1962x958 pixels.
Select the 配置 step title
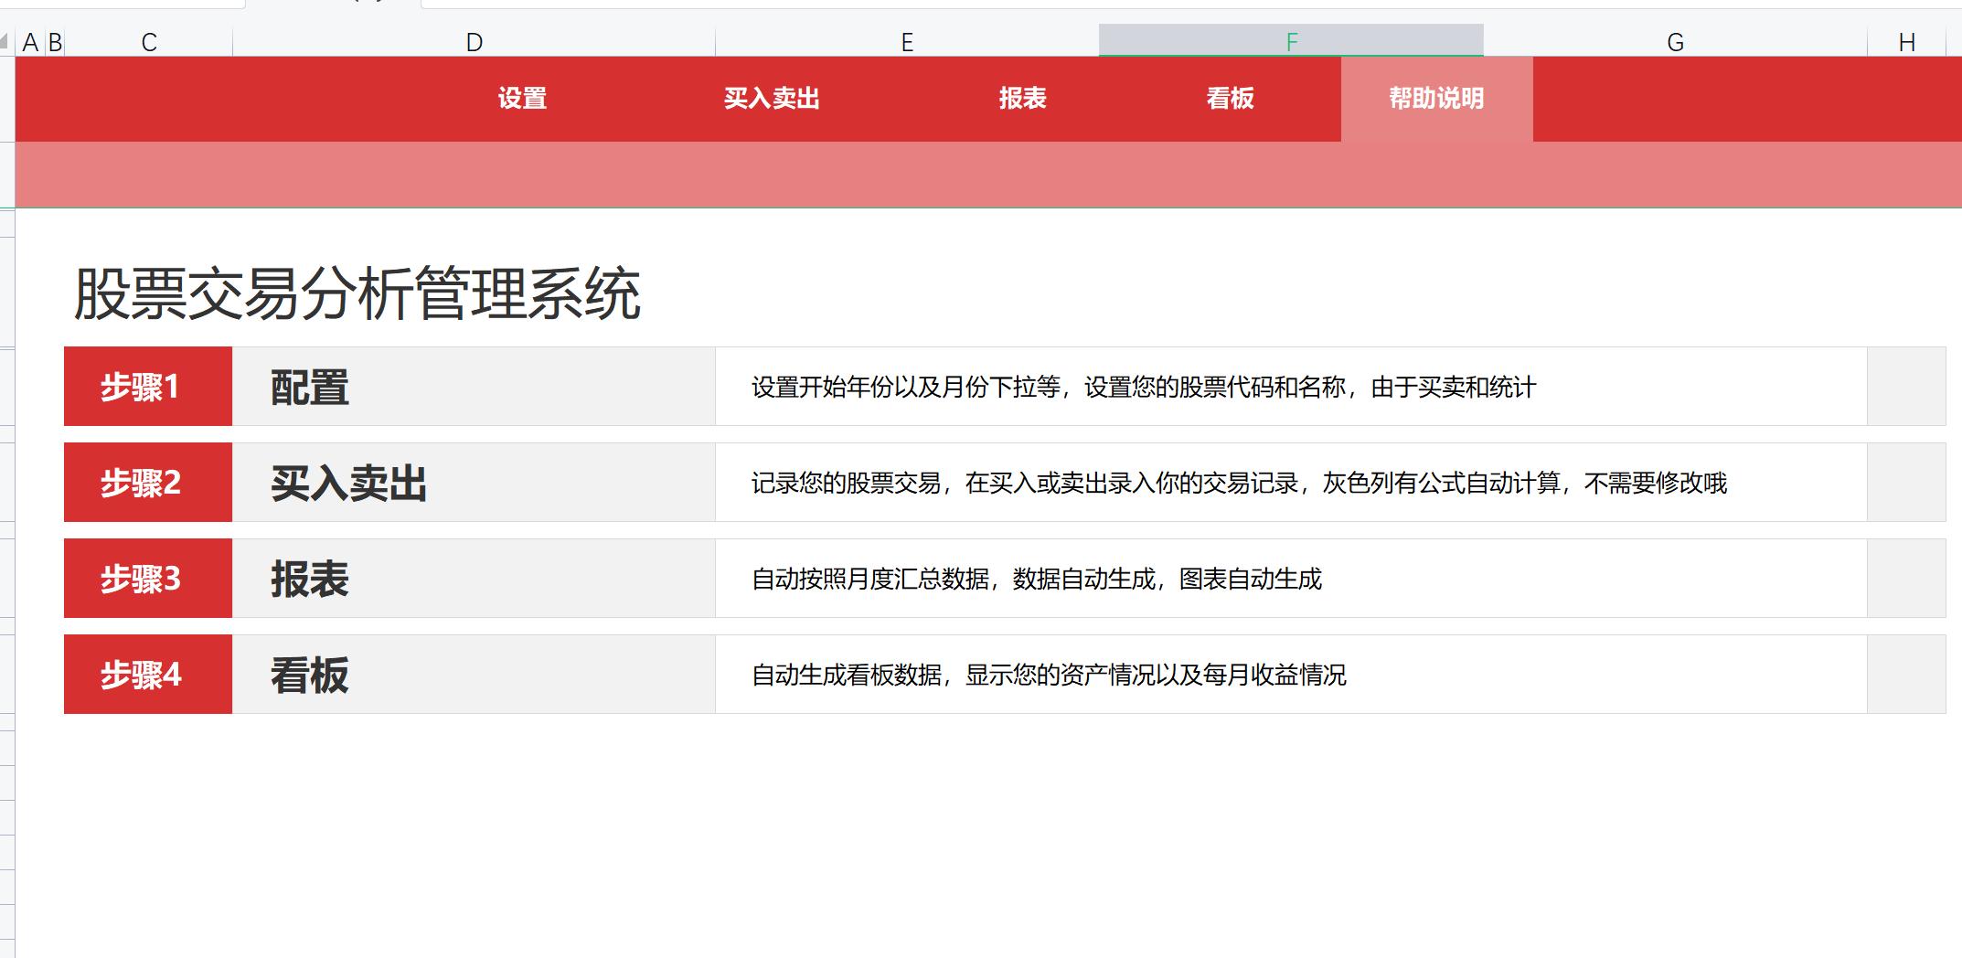click(307, 386)
